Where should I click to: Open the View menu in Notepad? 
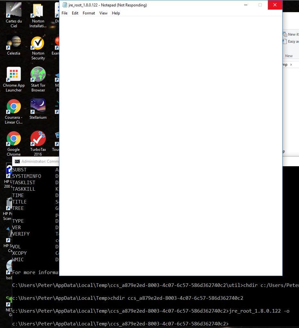(103, 13)
